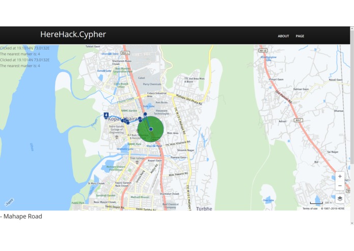Zoom out with the minus button
Image resolution: width=354 pixels, height=251 pixels.
pos(340,186)
